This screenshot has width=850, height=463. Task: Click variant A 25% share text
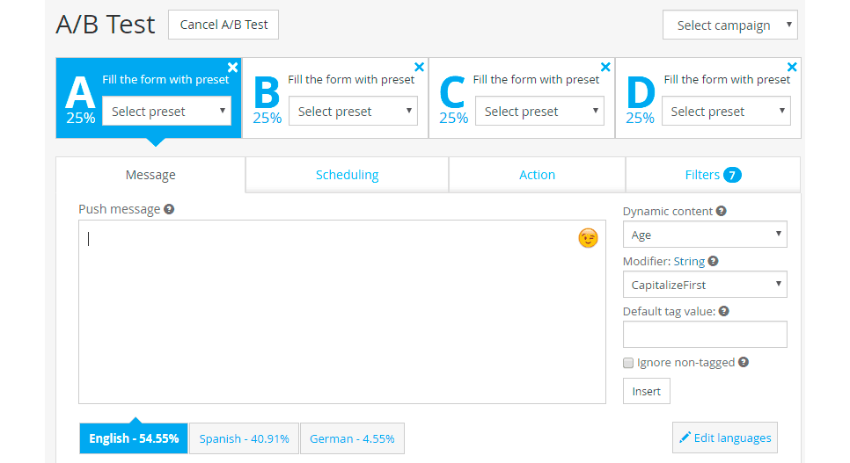click(x=81, y=118)
